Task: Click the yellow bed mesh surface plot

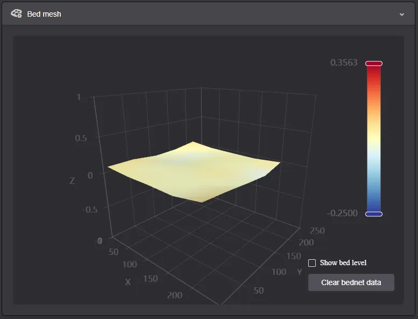Action: 194,172
